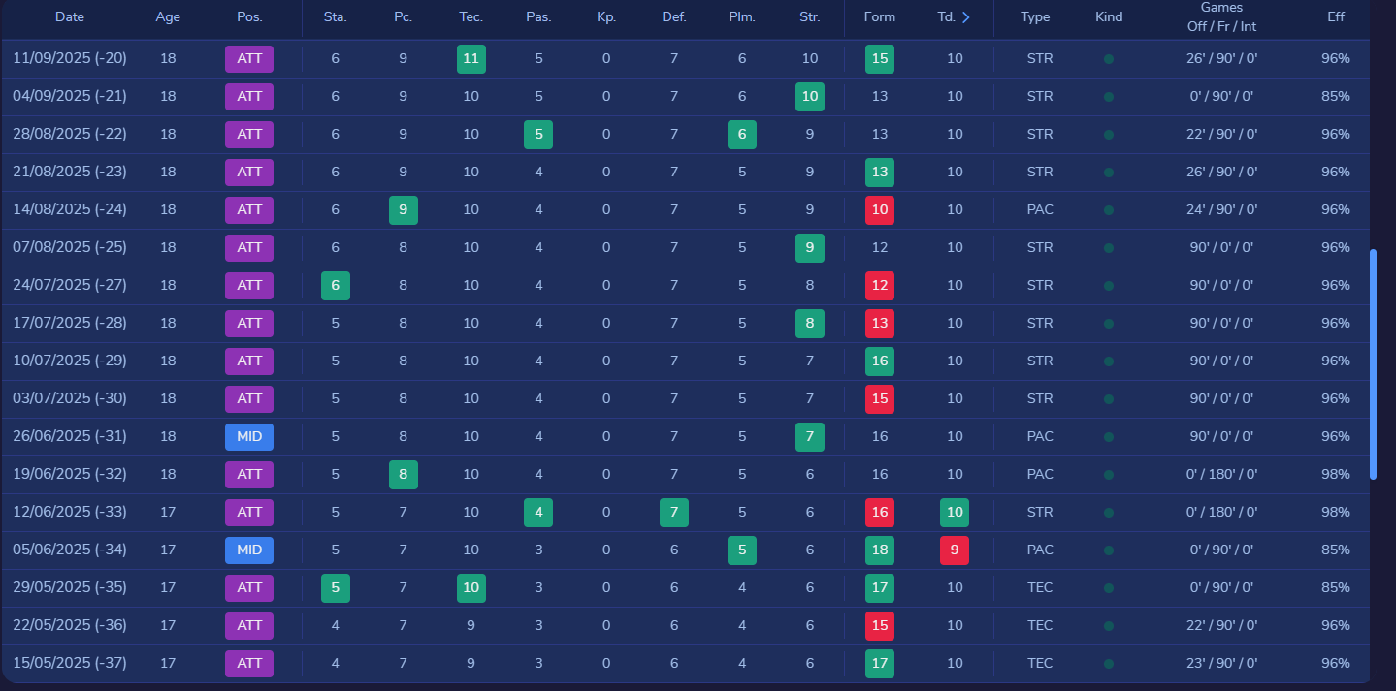Select the ATT badge in the 04/09/2025 row
Viewport: 1396px width, 691px height.
tap(249, 97)
